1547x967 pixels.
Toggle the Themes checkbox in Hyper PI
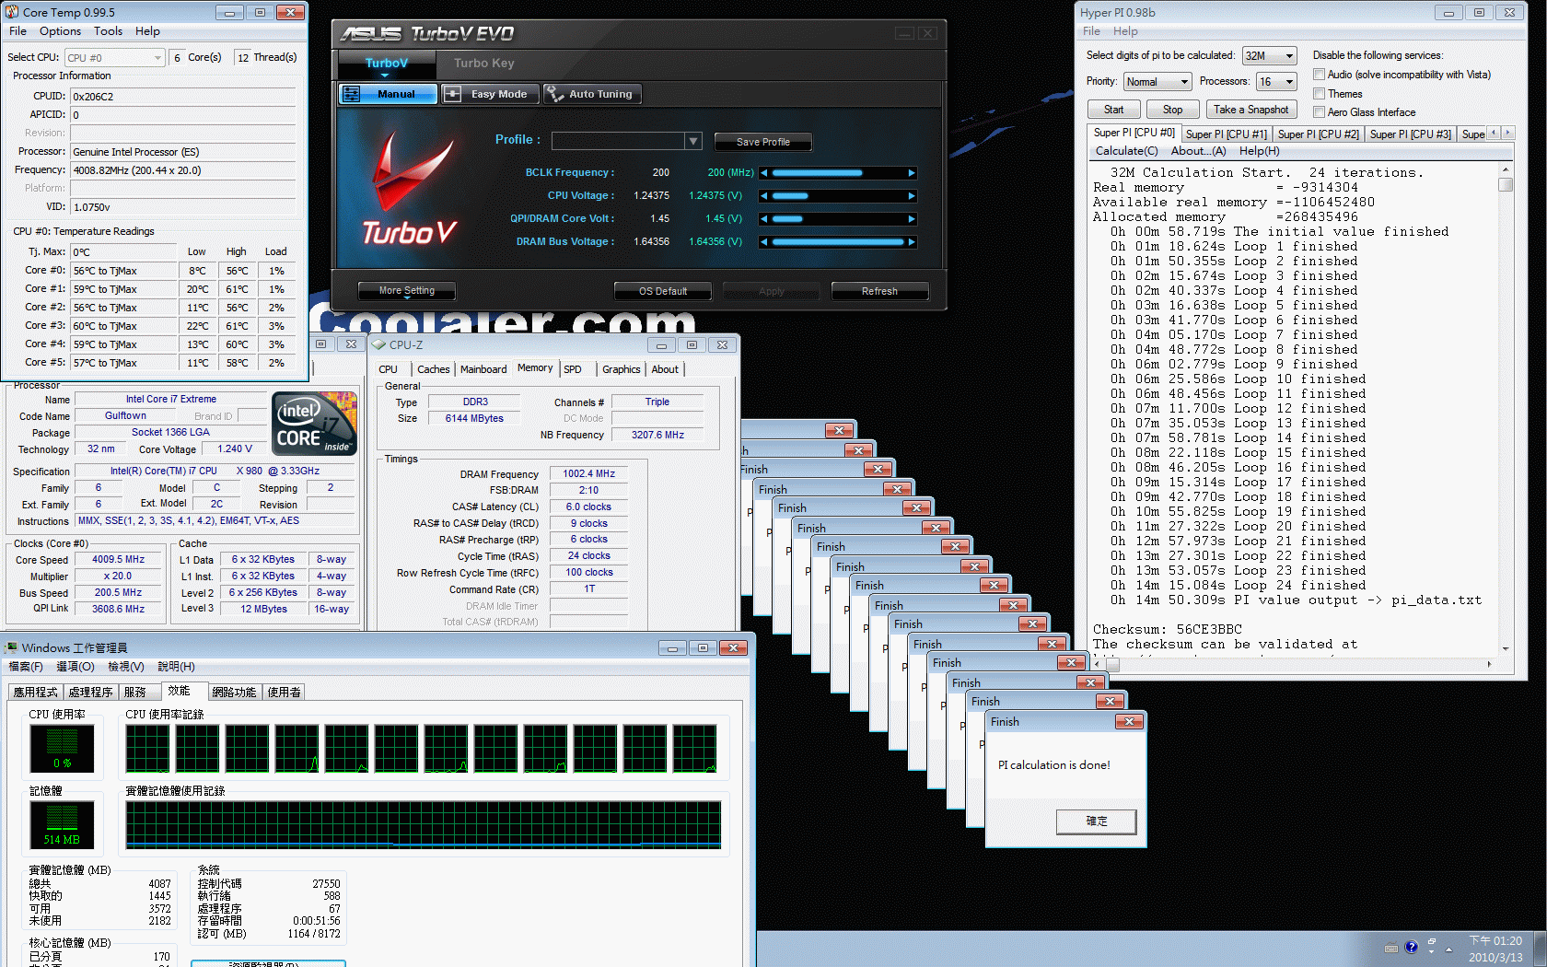1319,94
